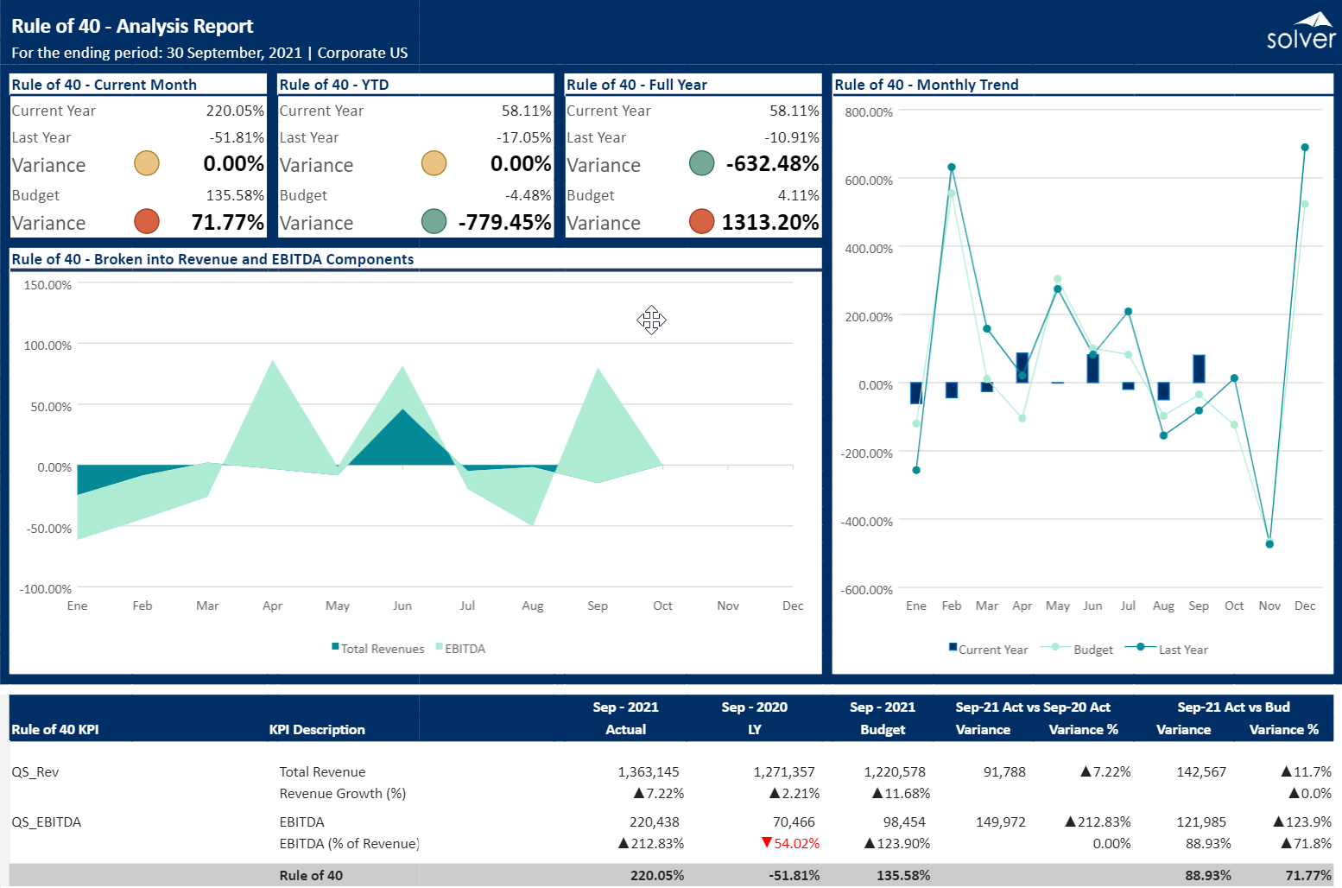
Task: Click the 1,363,145 actual revenue cell
Action: pos(649,772)
